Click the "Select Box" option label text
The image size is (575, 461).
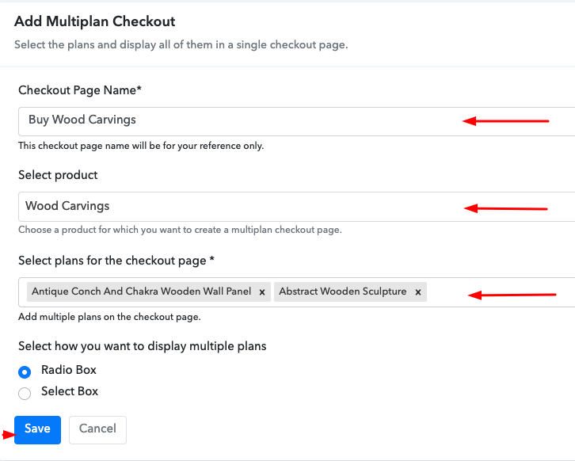click(70, 391)
